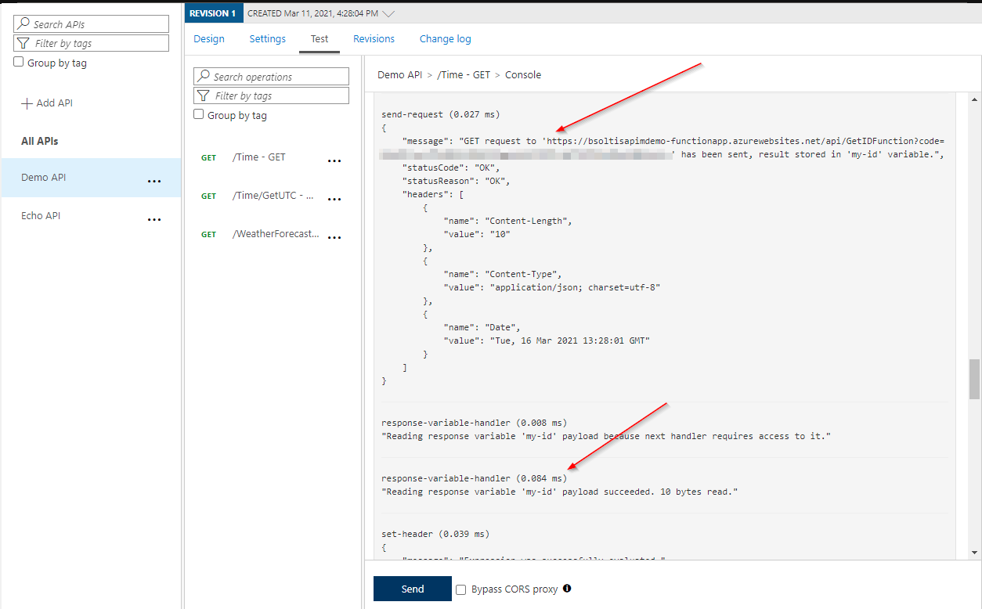Enable Group by tag for APIs list
This screenshot has height=609, width=982.
coord(19,63)
